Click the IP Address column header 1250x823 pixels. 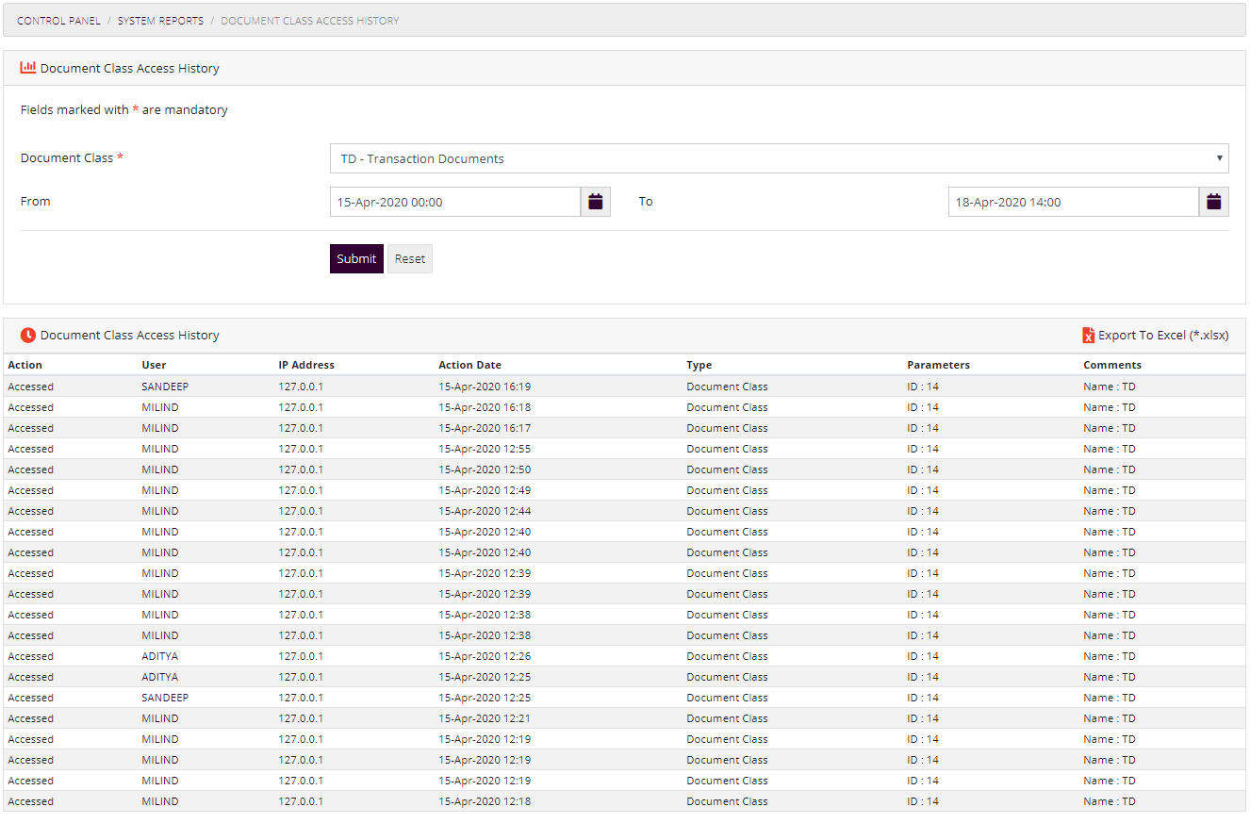(x=305, y=365)
